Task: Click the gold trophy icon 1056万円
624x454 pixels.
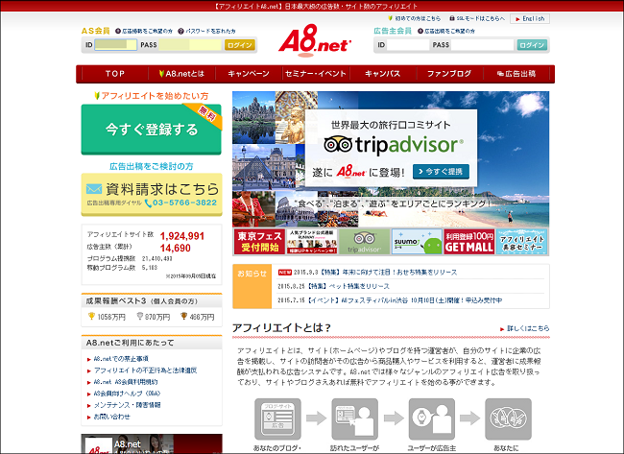Action: 91,316
